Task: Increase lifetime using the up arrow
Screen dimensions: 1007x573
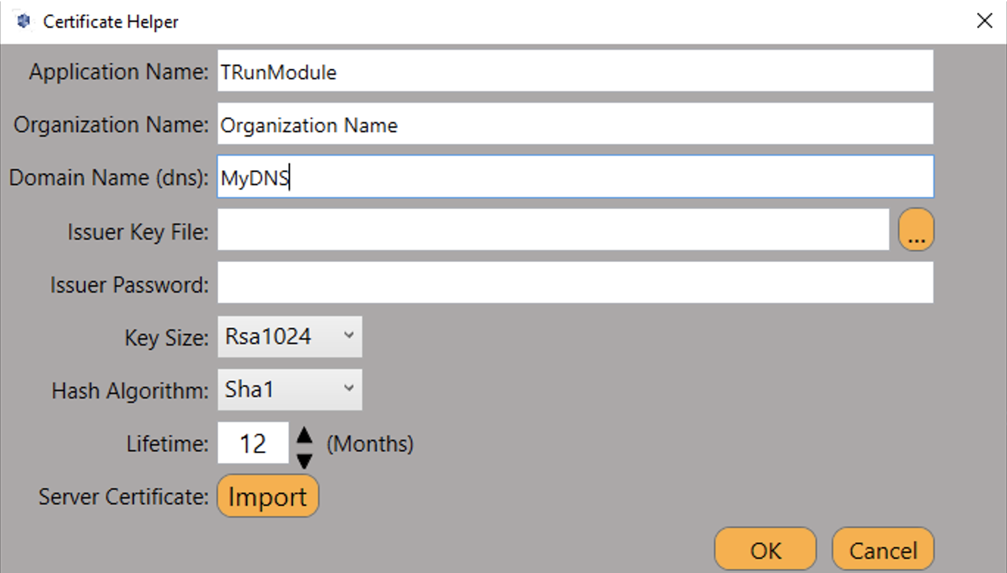Action: 305,435
